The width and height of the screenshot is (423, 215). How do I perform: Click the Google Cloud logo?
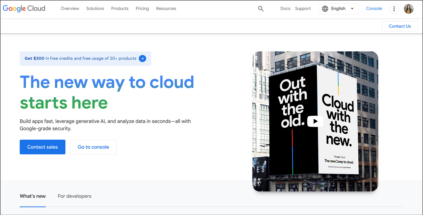pos(24,8)
